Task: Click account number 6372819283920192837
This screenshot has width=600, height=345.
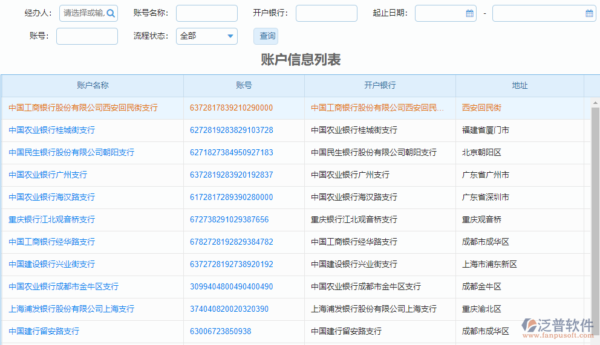Action: point(232,175)
